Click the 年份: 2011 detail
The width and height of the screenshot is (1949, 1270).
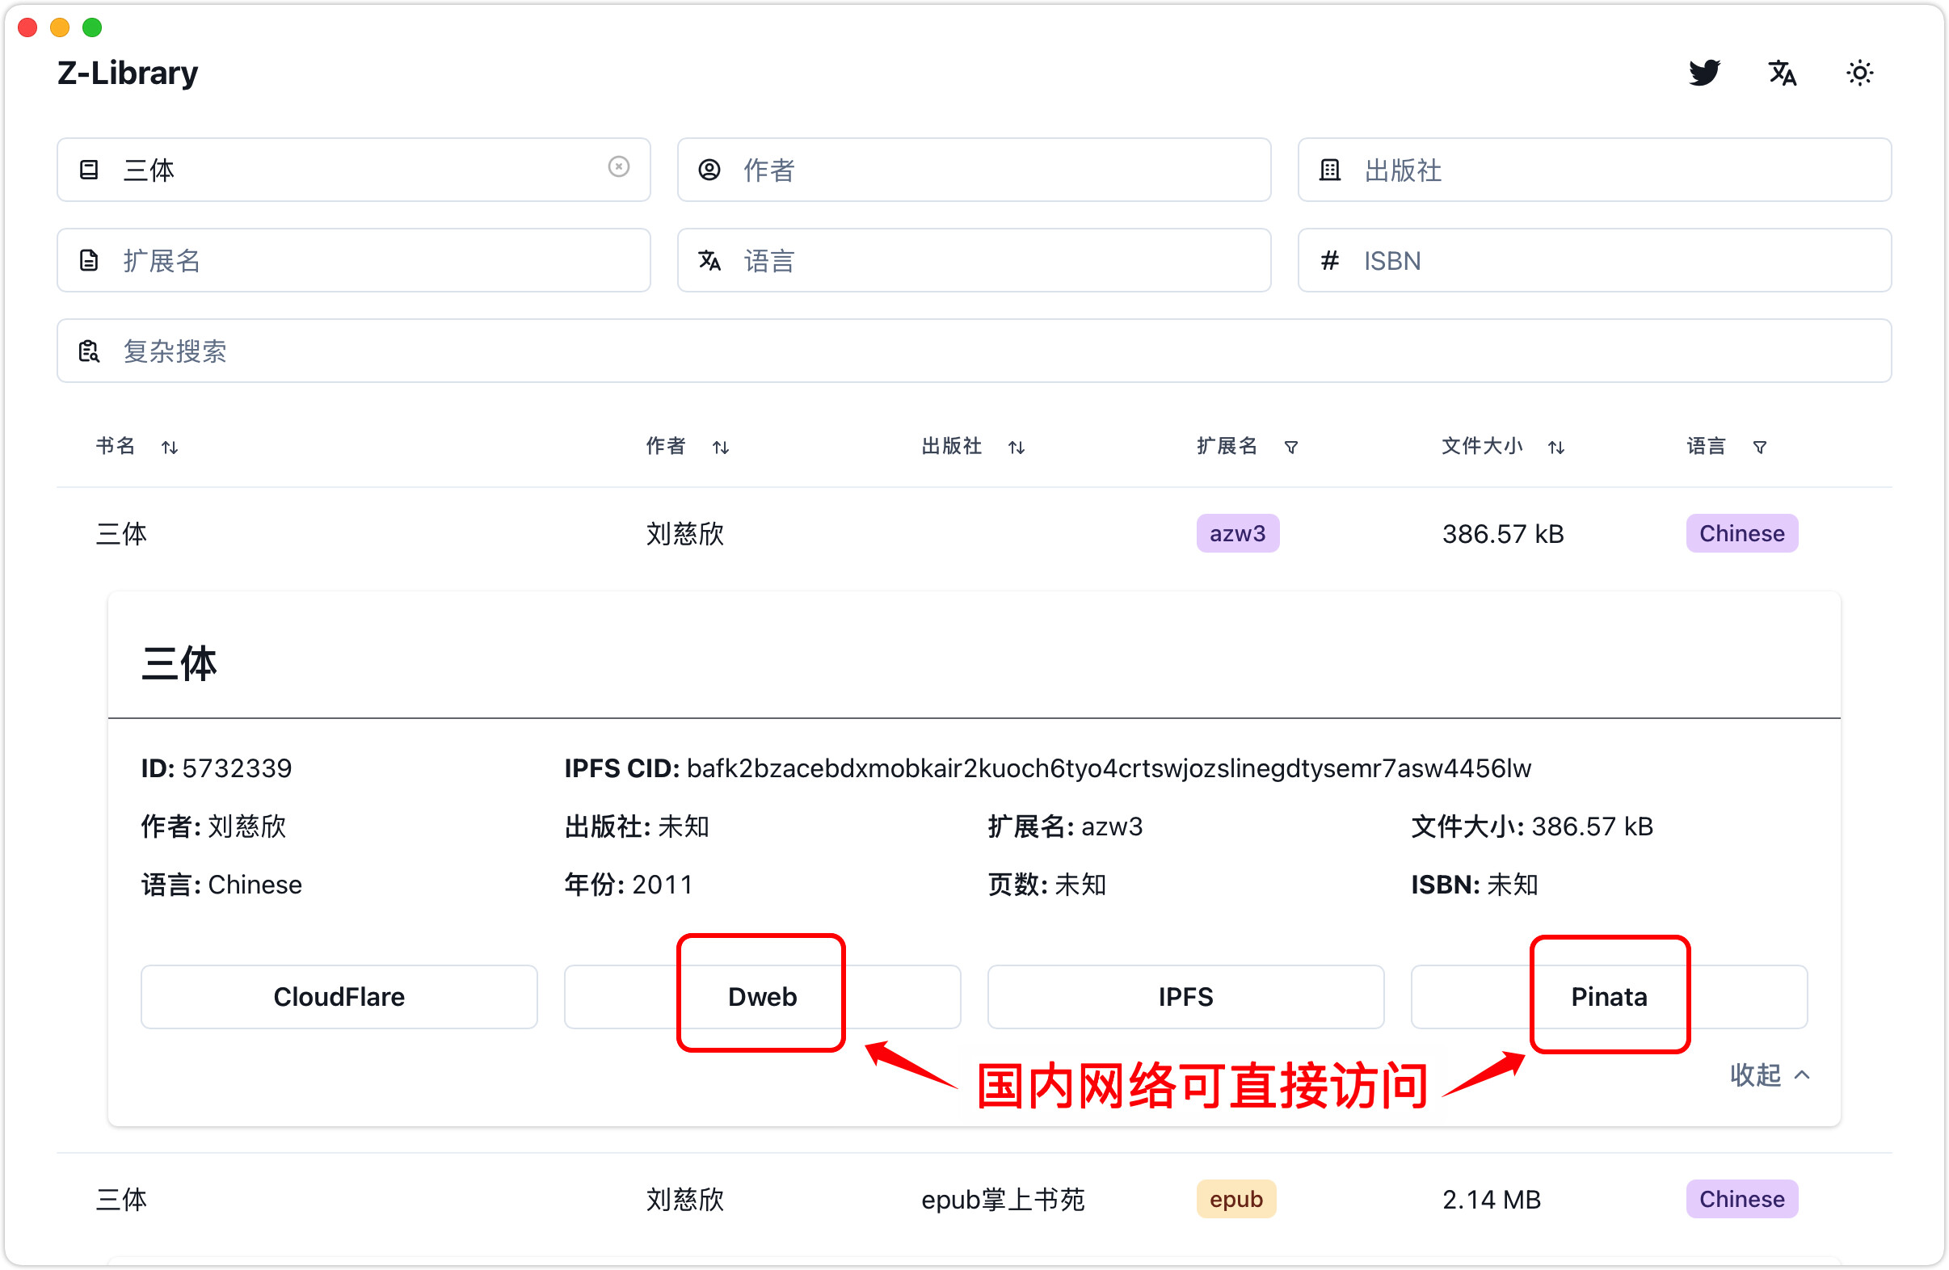(628, 885)
